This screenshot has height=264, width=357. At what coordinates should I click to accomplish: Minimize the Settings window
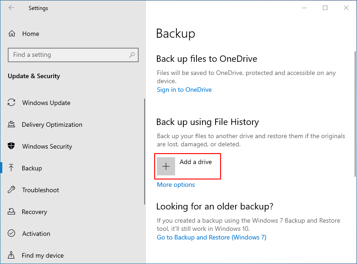[304, 8]
